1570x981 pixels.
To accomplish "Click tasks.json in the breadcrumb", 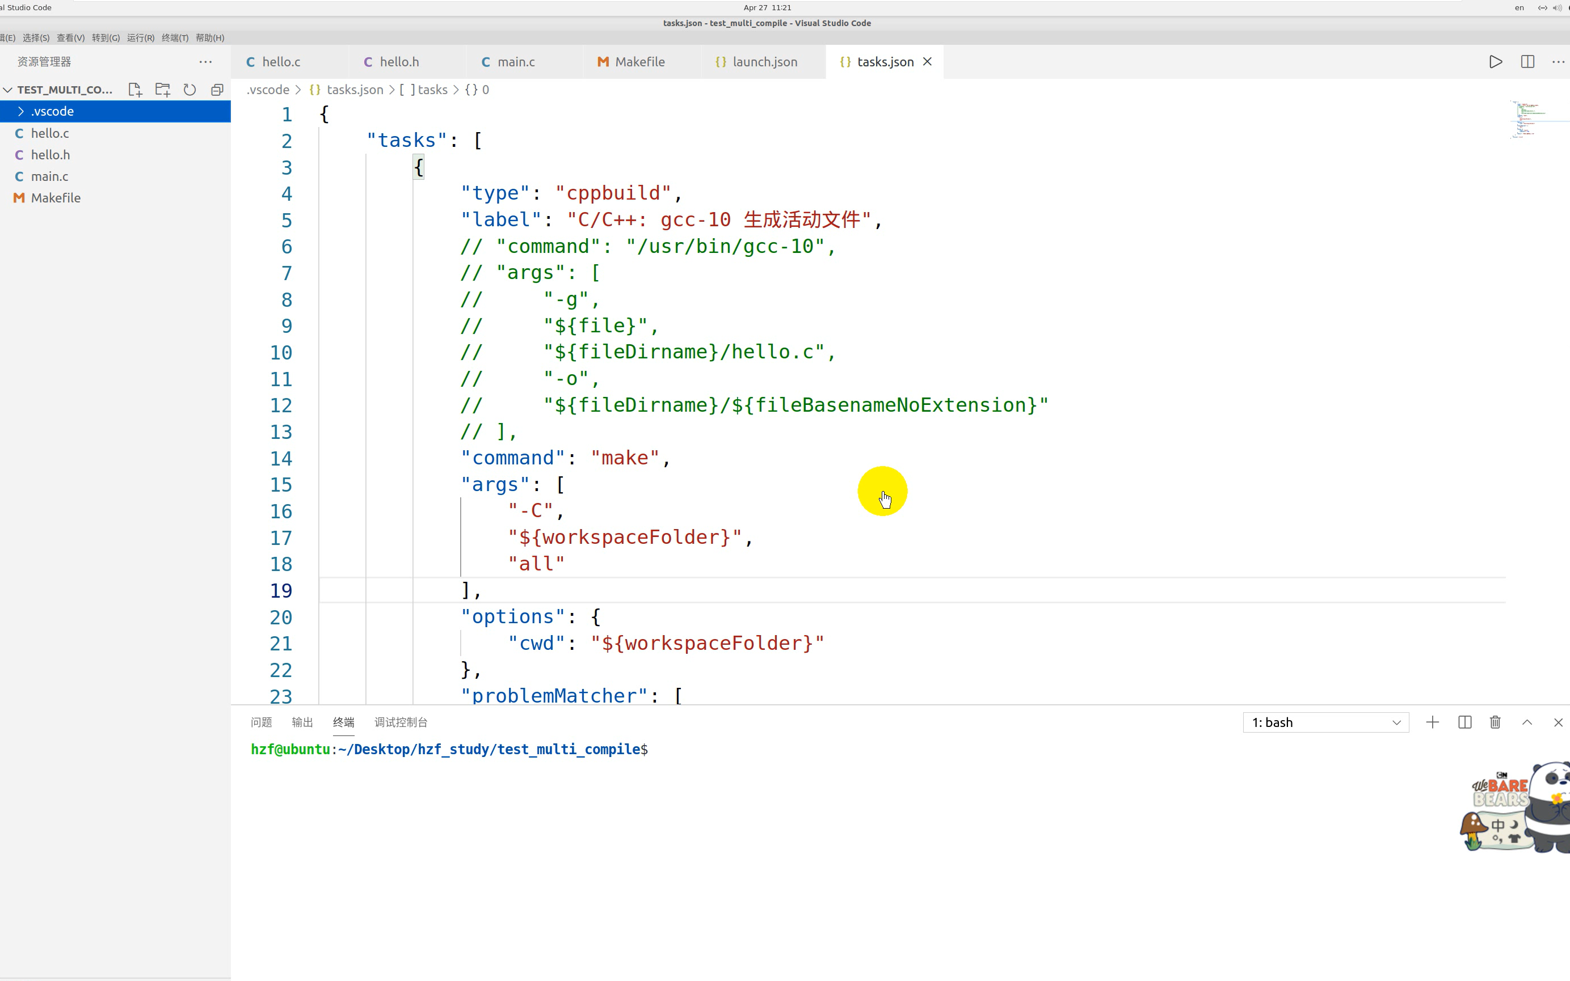I will 355,90.
